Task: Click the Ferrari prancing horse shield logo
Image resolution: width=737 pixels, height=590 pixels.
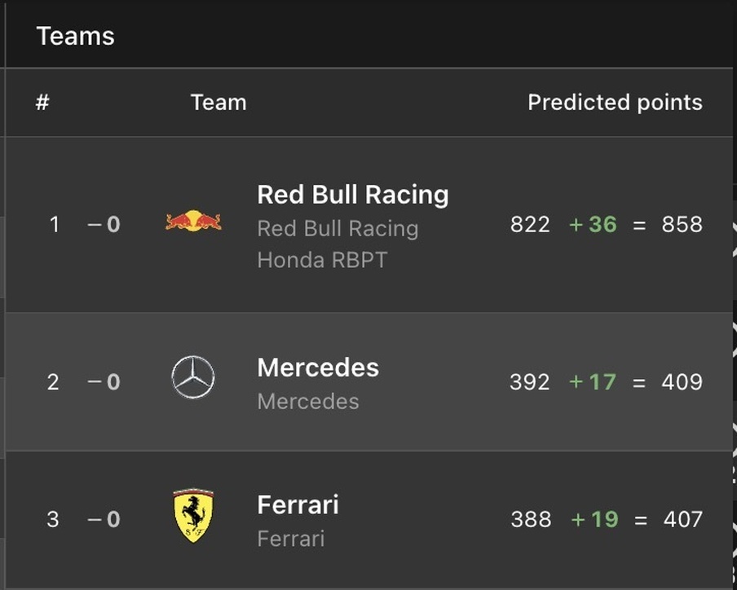Action: [193, 515]
